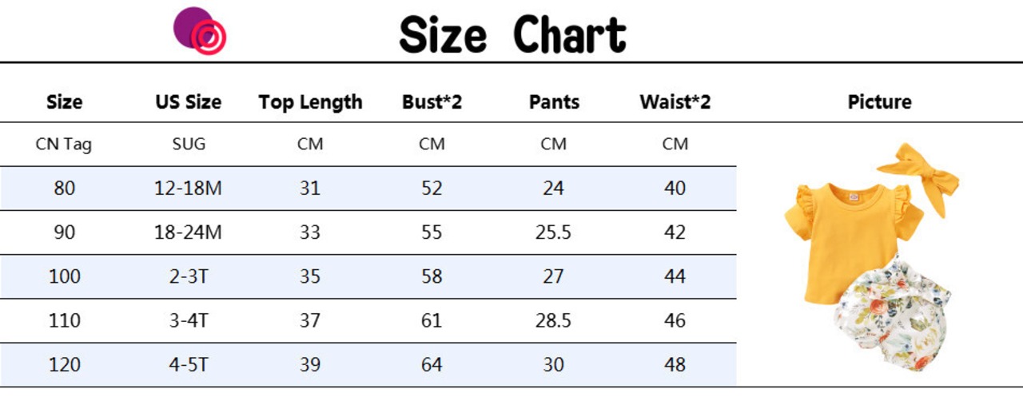Click the 18-24M US size cell
Screen dimensions: 1023x409
[189, 232]
